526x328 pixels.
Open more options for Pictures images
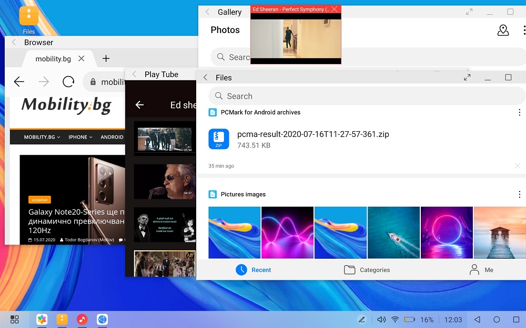coord(519,194)
